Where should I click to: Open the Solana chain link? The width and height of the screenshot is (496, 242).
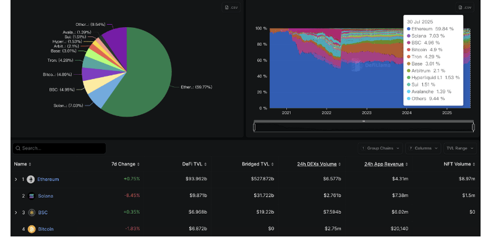pos(46,196)
